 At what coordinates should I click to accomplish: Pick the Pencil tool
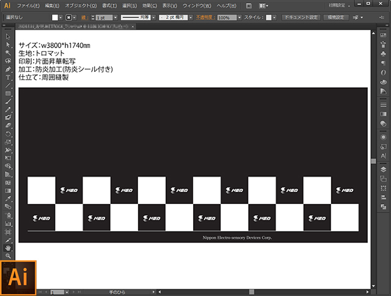pyautogui.click(x=8, y=110)
